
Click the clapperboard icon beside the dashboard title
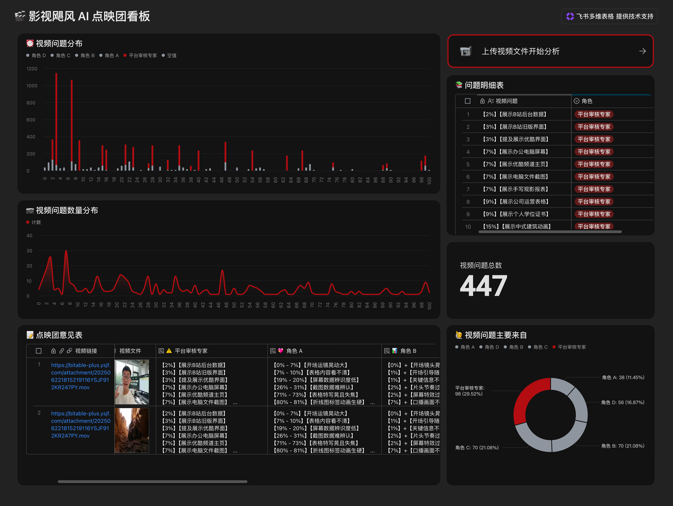20,16
